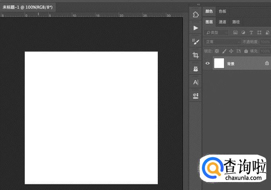This screenshot has height=190, width=271.
Task: Select the 未标题-1 document tab
Action: pyautogui.click(x=27, y=7)
